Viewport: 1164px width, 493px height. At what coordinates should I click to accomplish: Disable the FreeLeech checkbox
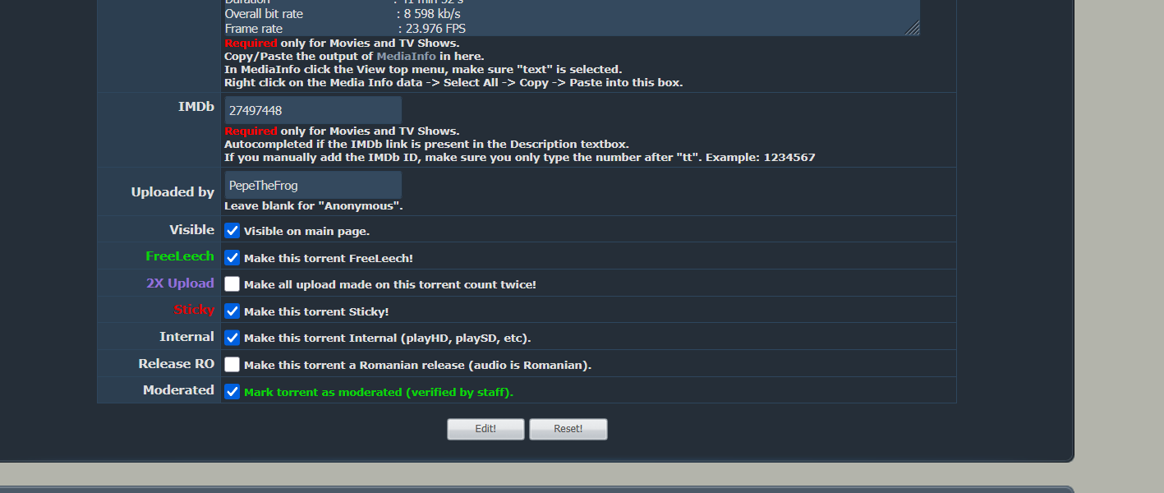pyautogui.click(x=232, y=257)
